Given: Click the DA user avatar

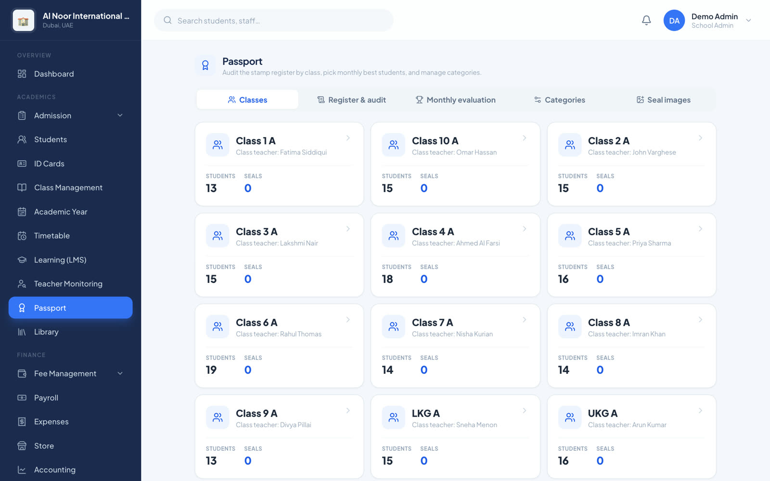Looking at the screenshot, I should (674, 20).
